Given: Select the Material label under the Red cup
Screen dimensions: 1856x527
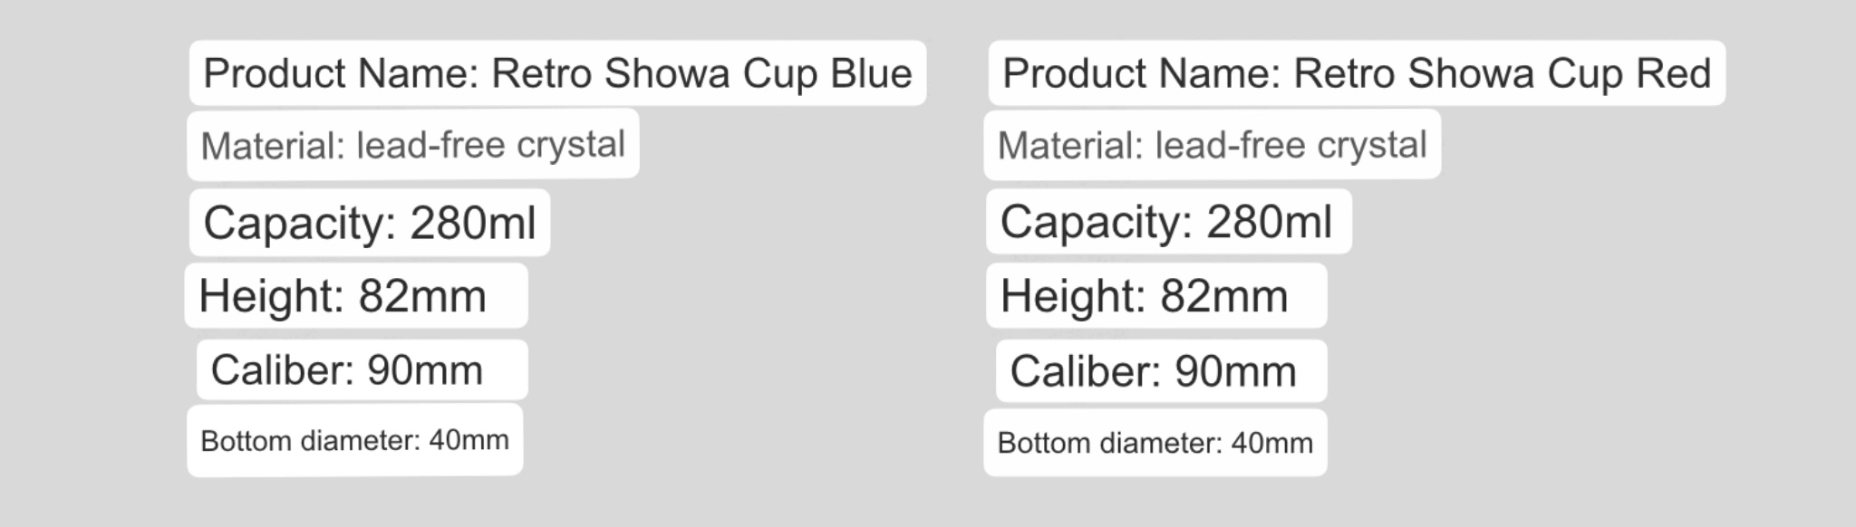Looking at the screenshot, I should (1212, 144).
